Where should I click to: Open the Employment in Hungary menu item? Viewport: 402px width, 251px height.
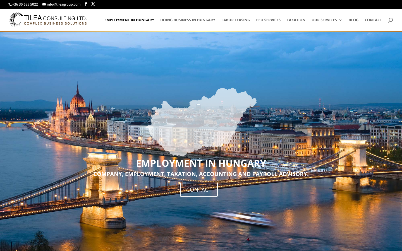[129, 20]
